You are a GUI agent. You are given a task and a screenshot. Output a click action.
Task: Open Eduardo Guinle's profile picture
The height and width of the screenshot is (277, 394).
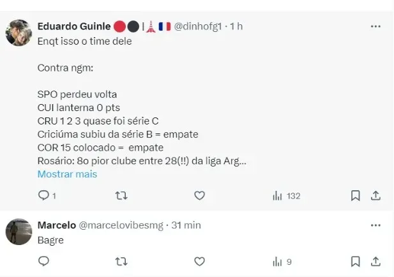coord(18,33)
